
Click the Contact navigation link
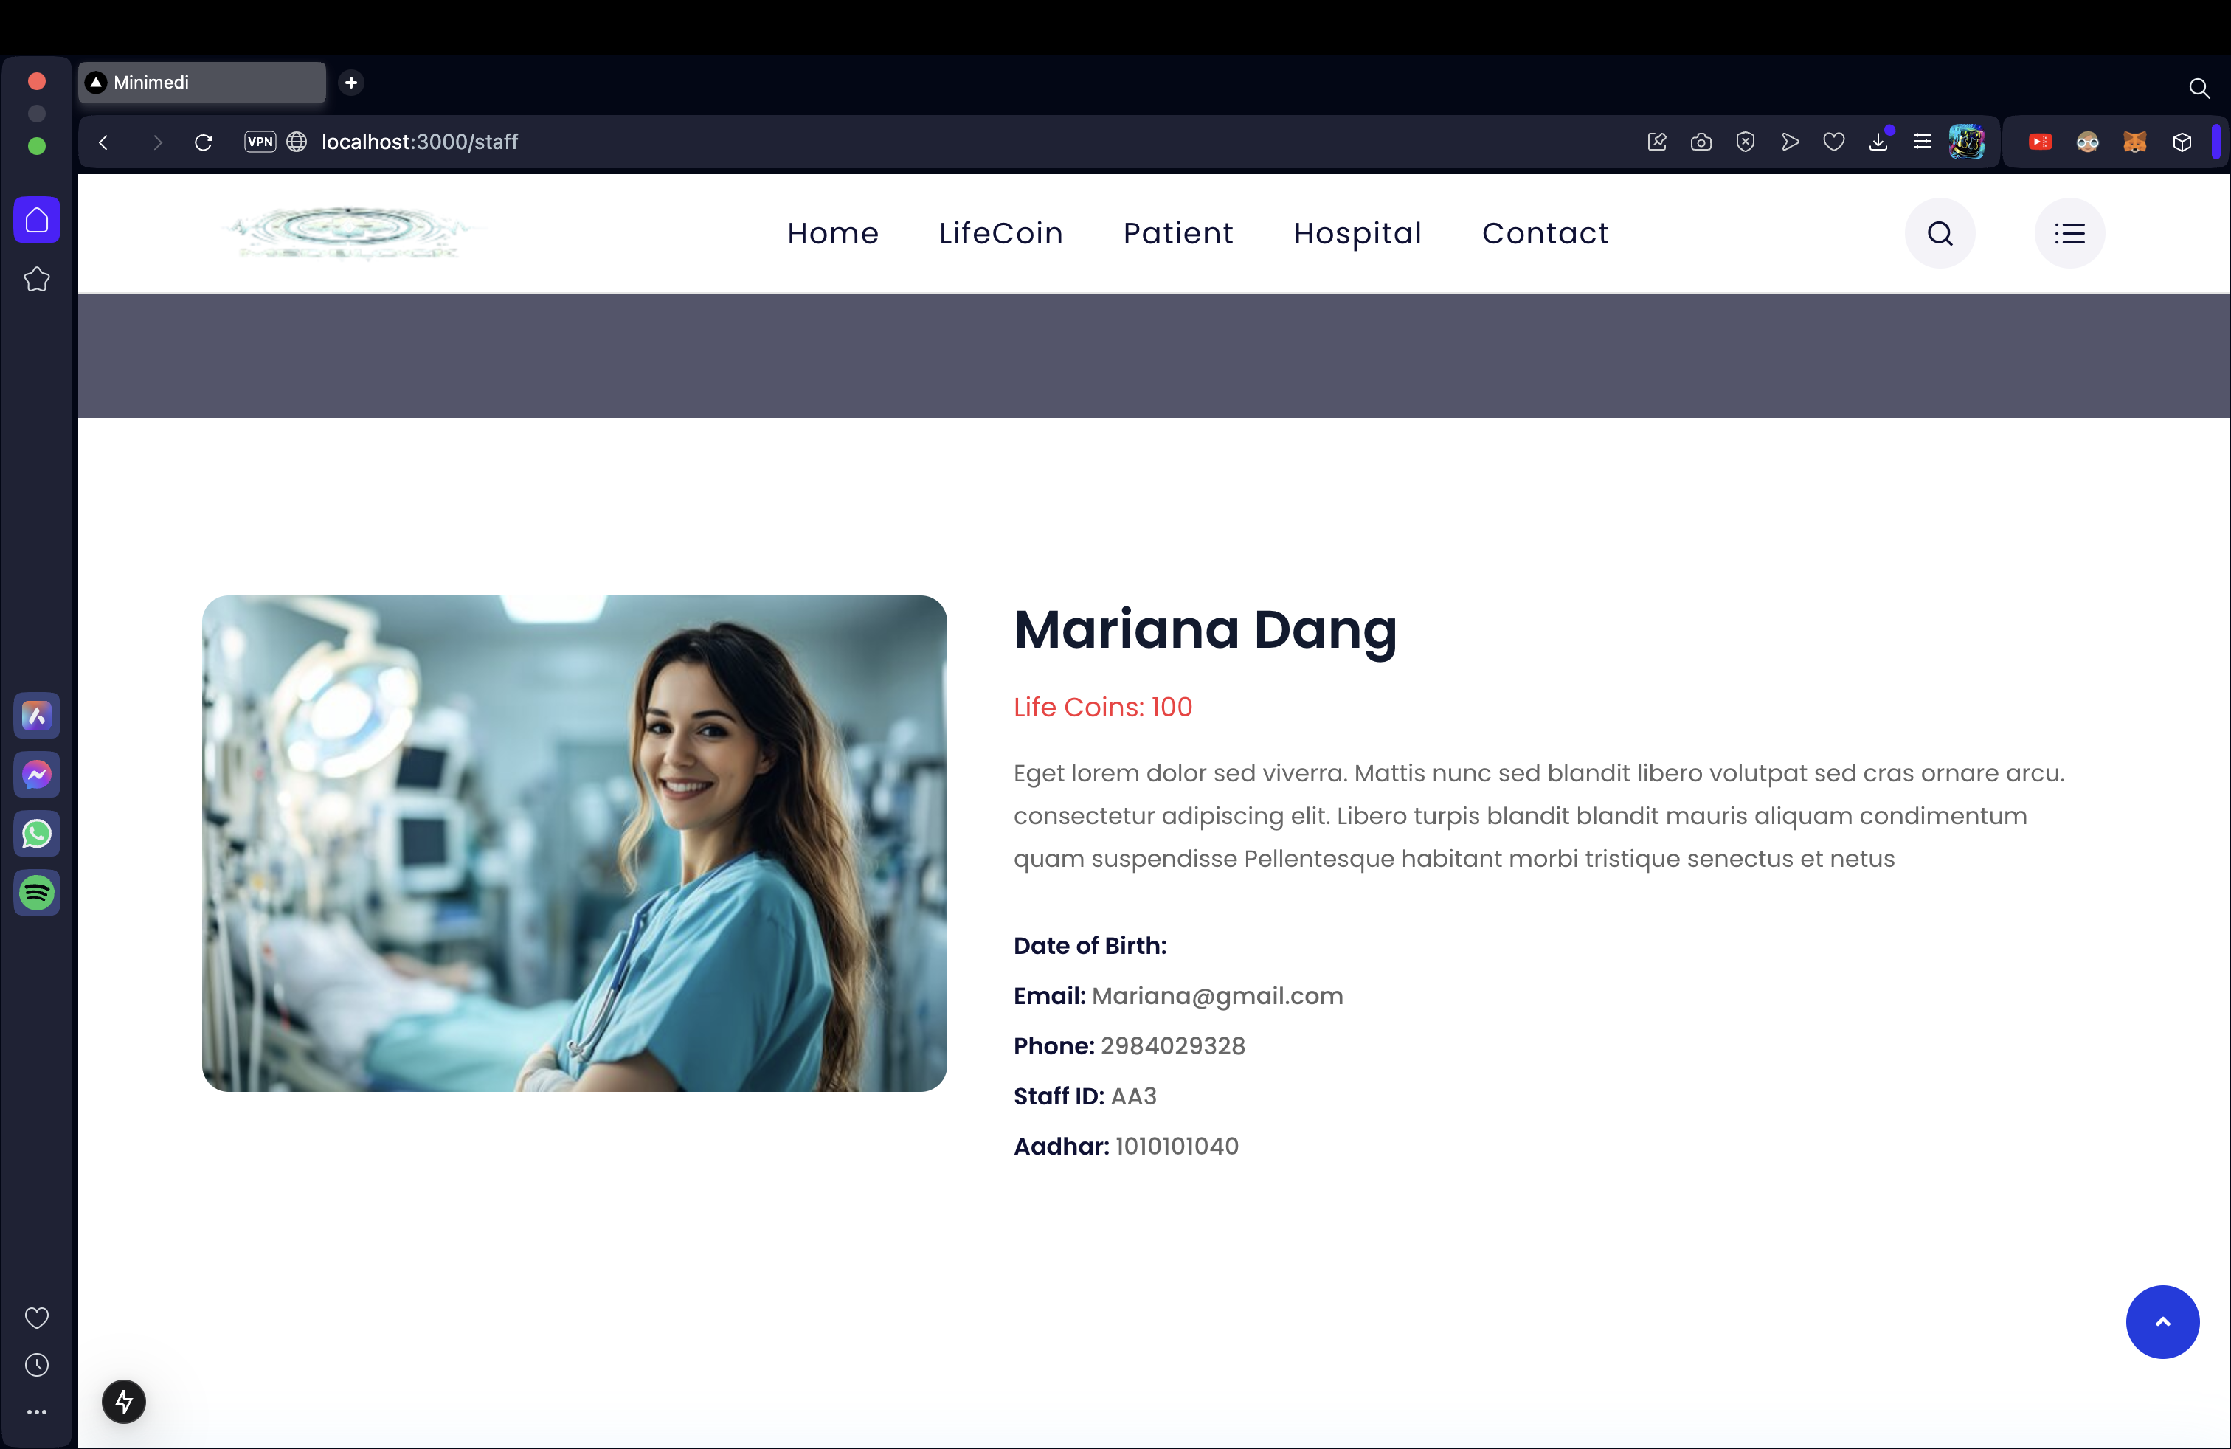click(x=1544, y=233)
